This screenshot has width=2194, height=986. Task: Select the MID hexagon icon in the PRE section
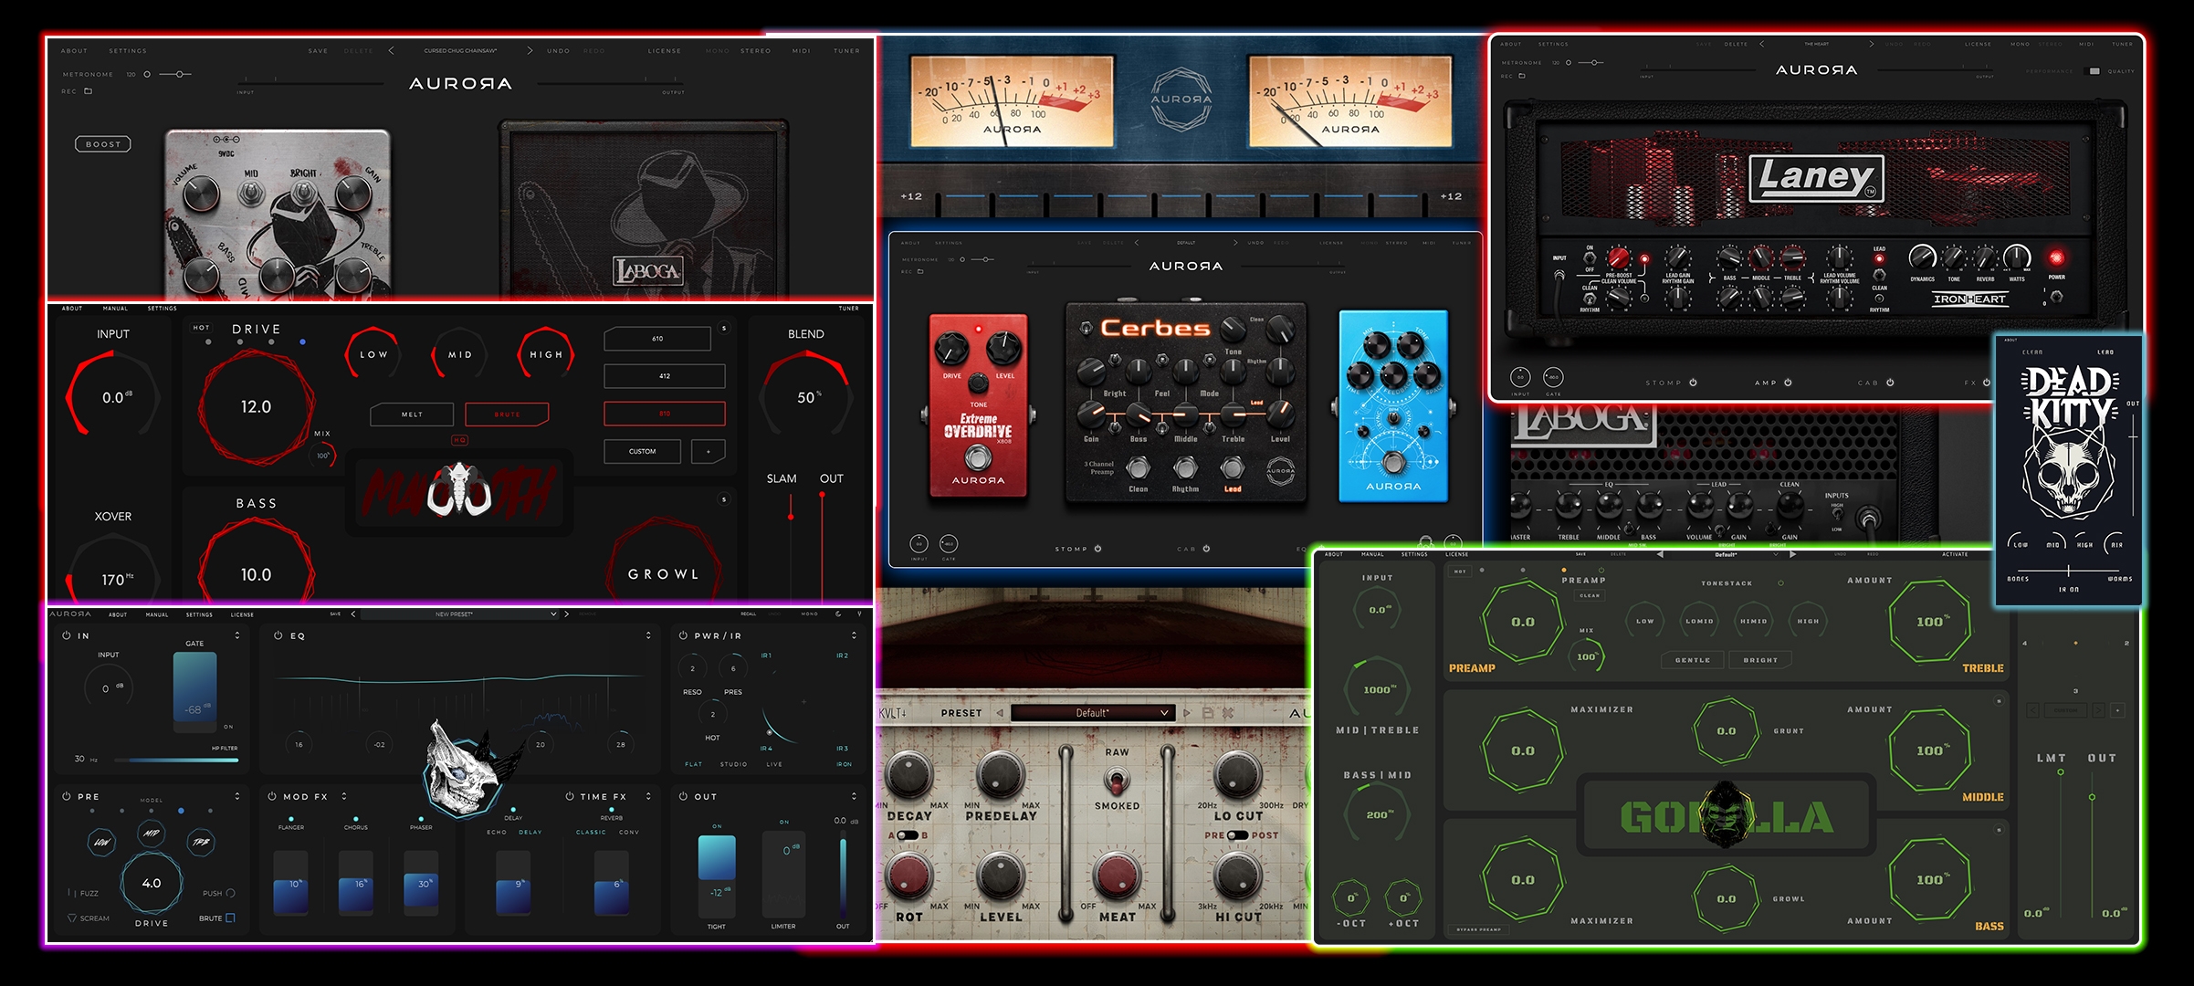click(152, 833)
